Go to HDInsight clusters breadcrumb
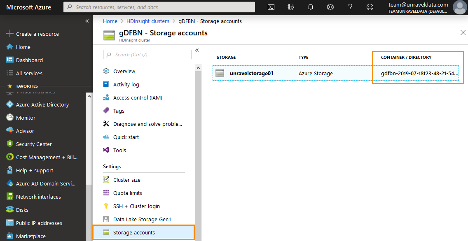The width and height of the screenshot is (468, 241). [x=148, y=21]
